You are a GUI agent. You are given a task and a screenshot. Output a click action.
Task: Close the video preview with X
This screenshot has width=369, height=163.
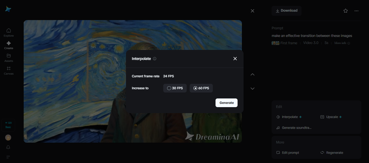tap(253, 11)
